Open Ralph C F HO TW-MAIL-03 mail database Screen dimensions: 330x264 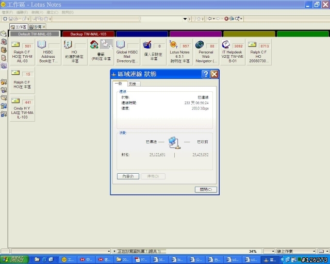pyautogui.click(x=22, y=52)
